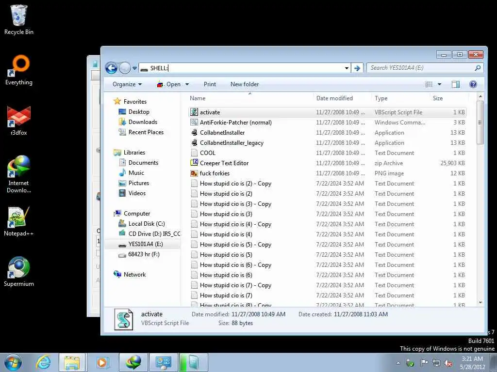Image resolution: width=497 pixels, height=372 pixels.
Task: Click the search magnifier icon
Action: click(478, 68)
